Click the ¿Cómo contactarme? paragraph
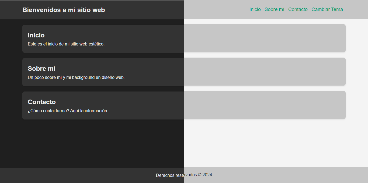The height and width of the screenshot is (183, 368). 68,111
